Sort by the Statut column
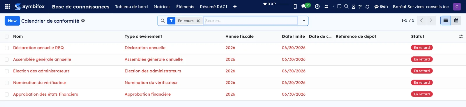Image resolution: width=466 pixels, height=107 pixels. point(417,36)
